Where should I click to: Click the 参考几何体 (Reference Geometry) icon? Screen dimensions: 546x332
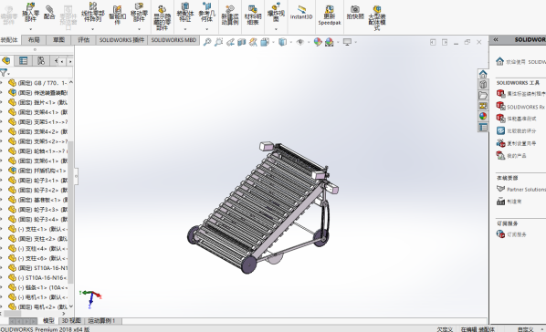(x=207, y=12)
